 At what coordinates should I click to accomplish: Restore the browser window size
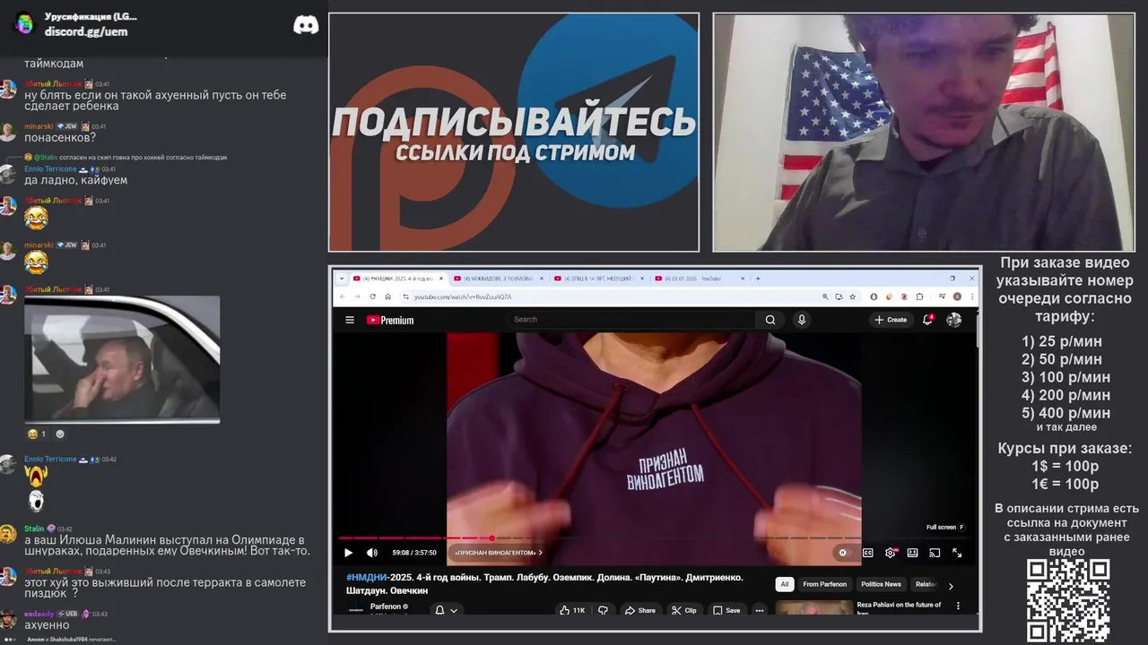pos(952,278)
